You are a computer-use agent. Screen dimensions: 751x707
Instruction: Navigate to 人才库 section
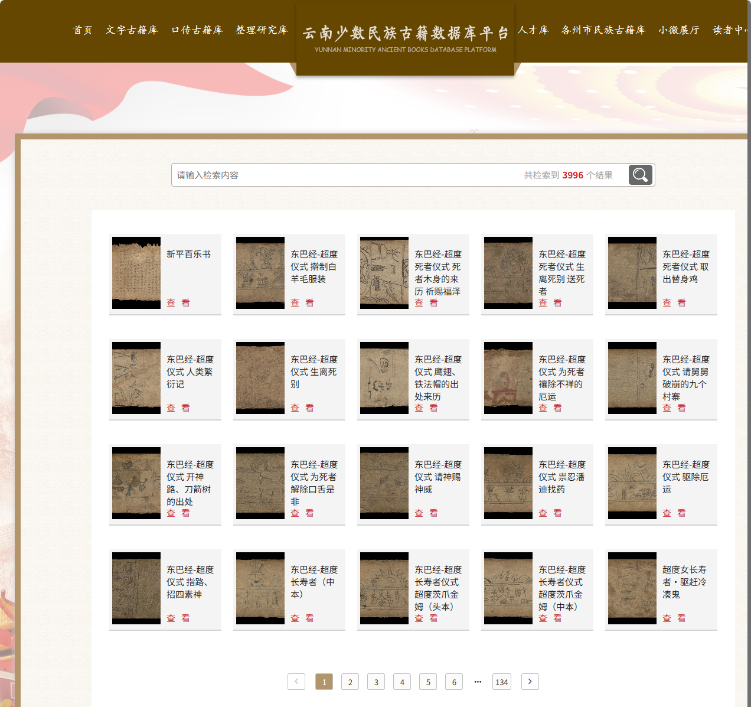point(533,30)
